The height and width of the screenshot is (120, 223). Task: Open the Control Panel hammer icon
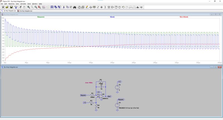coord(16,7)
